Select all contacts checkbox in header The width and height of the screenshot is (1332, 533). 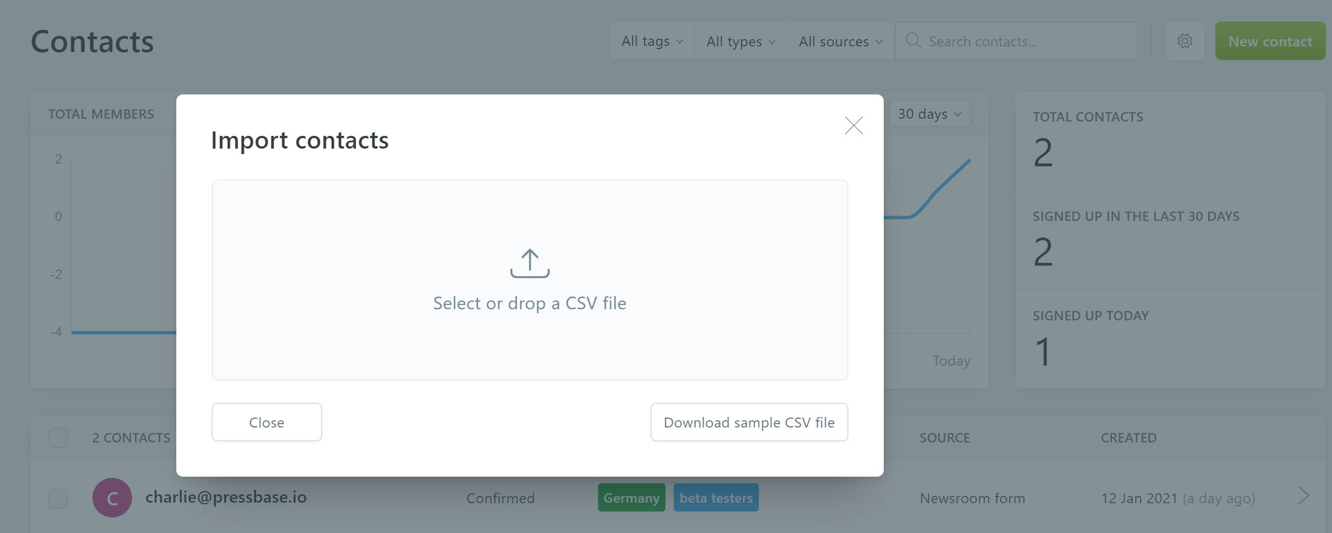click(x=58, y=438)
